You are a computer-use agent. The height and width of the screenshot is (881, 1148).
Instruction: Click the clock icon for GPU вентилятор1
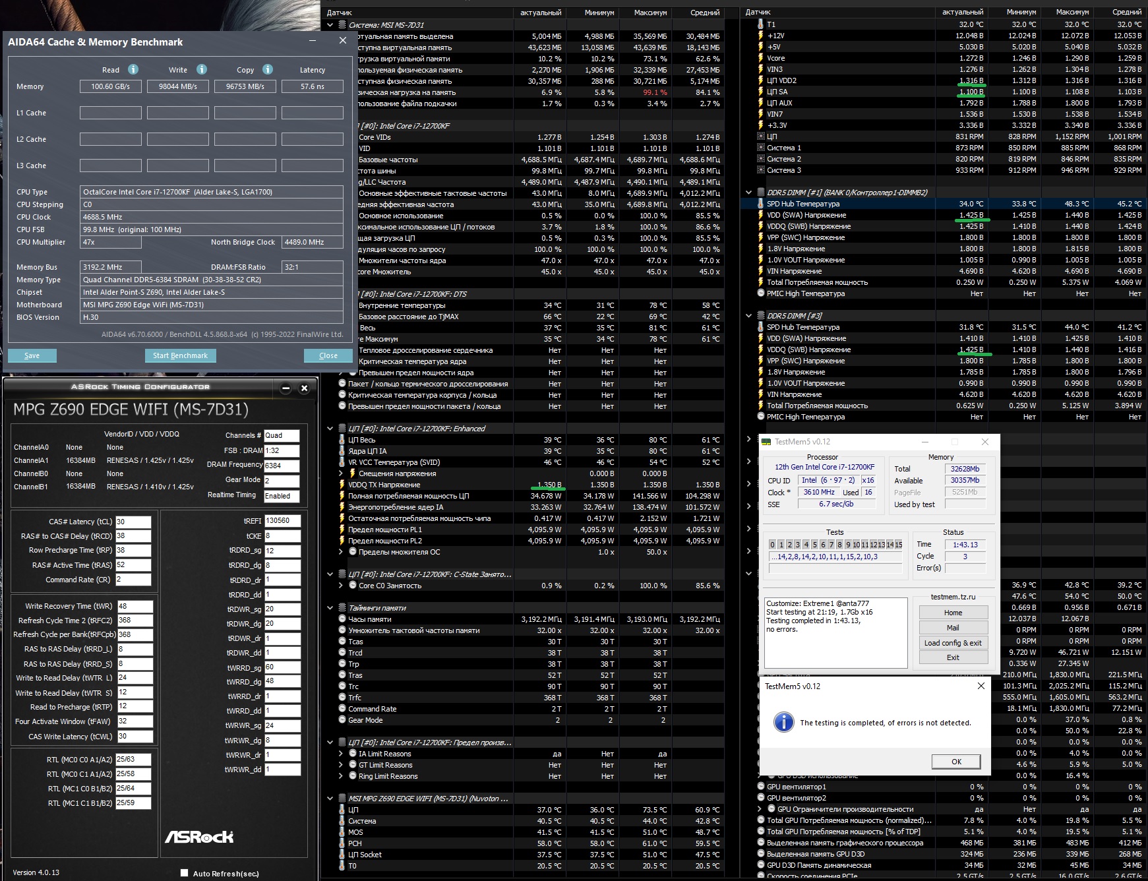point(761,787)
